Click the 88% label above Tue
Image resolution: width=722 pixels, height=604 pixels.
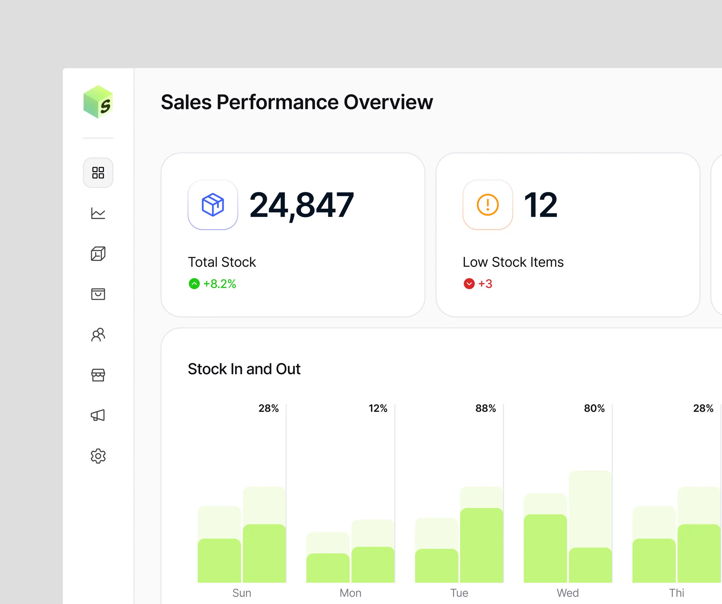click(485, 408)
